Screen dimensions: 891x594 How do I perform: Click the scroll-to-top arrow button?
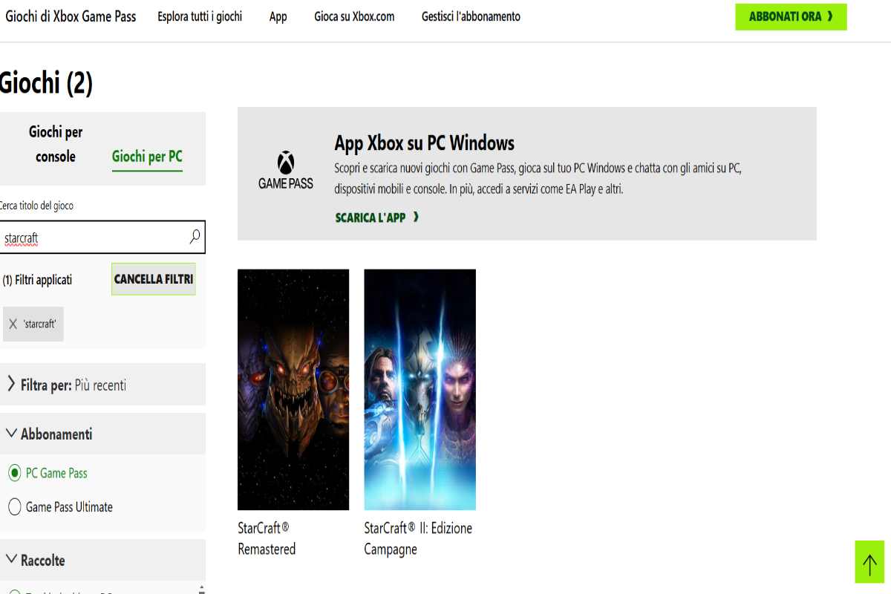869,562
